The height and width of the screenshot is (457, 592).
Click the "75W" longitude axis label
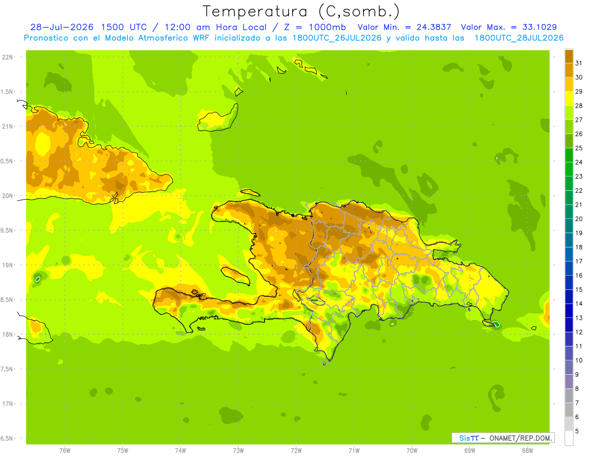click(123, 451)
